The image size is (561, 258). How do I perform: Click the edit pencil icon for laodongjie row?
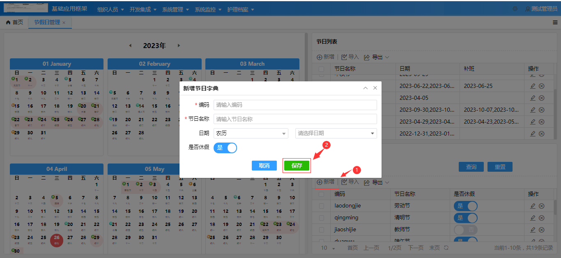pyautogui.click(x=533, y=206)
